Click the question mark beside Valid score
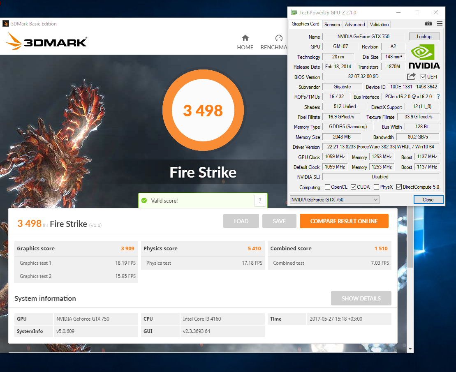This screenshot has height=372, width=456. pos(260,201)
